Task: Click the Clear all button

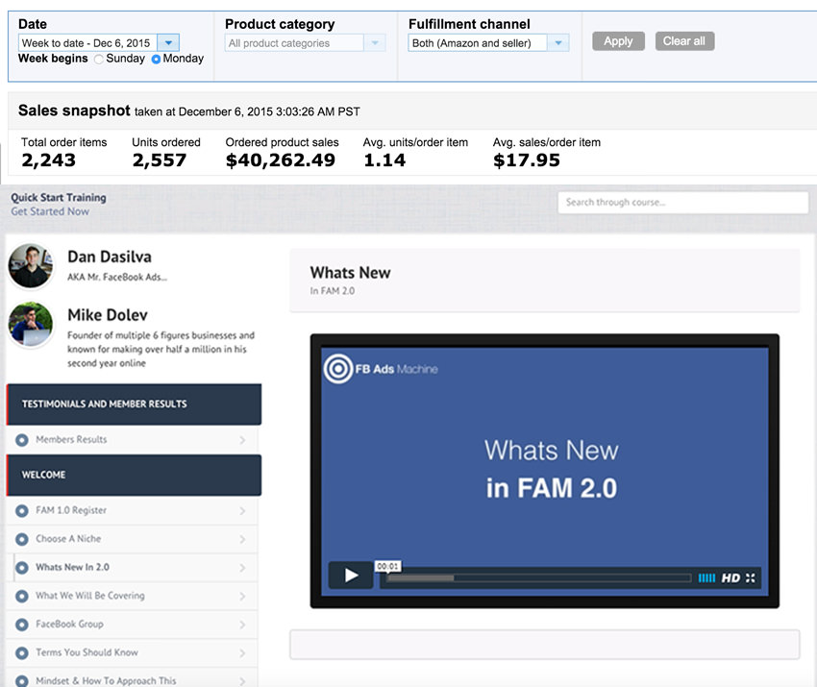Action: [x=684, y=41]
